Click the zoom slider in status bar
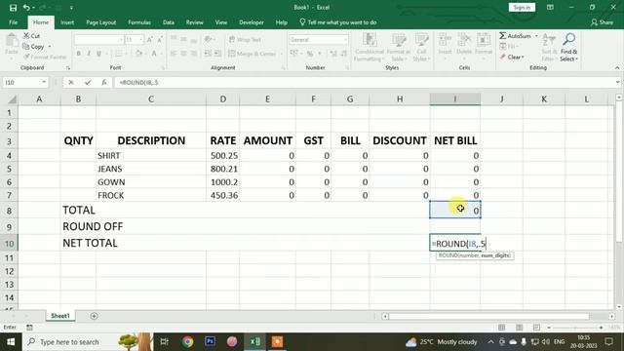624x351 pixels. click(x=575, y=328)
